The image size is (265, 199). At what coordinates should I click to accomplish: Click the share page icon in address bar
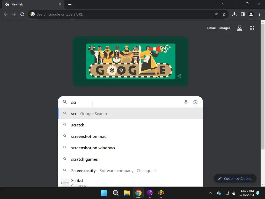pos(216,15)
